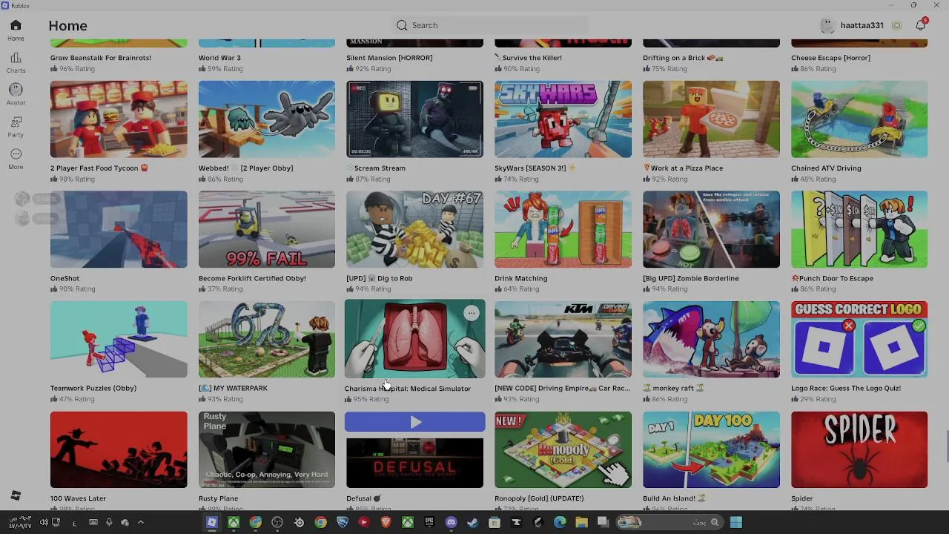The height and width of the screenshot is (534, 949).
Task: Open the Scream Stream game thumbnail
Action: [x=414, y=119]
